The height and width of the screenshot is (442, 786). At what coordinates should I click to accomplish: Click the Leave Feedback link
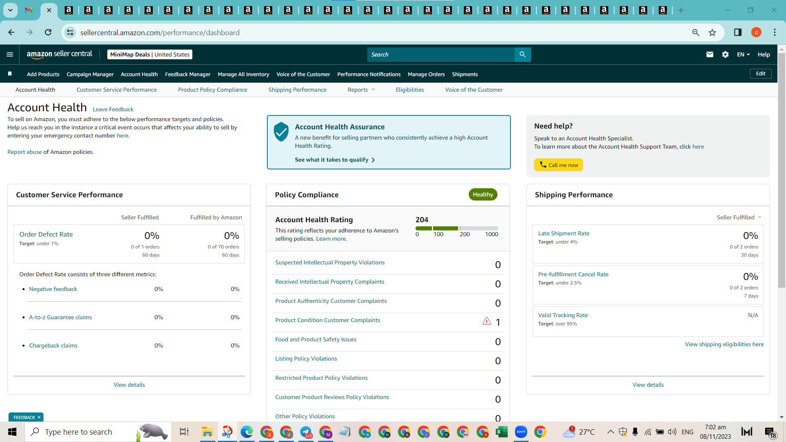point(113,109)
